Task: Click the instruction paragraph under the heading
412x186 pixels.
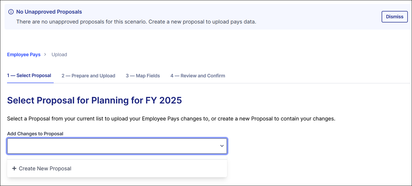Action: pos(171,119)
